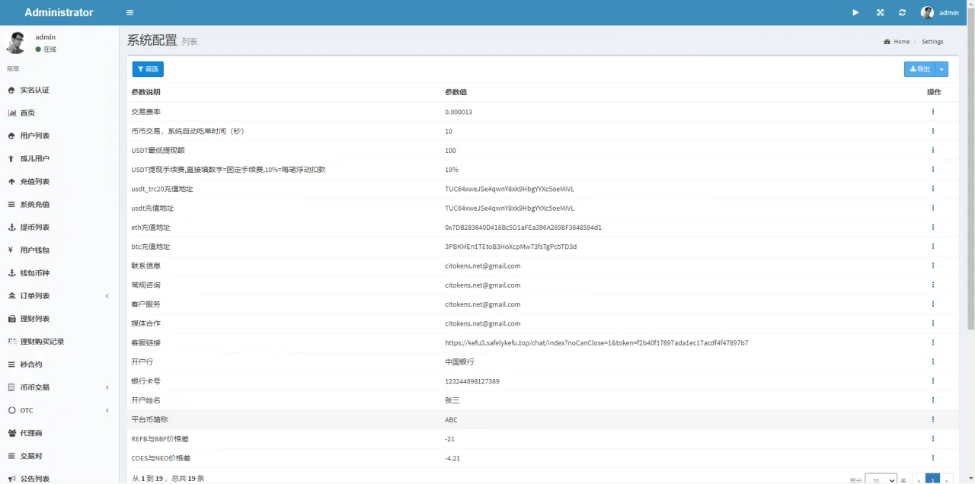Open actions menu for btc充值地址 row
Viewport: 975px width, 484px height.
coord(932,247)
